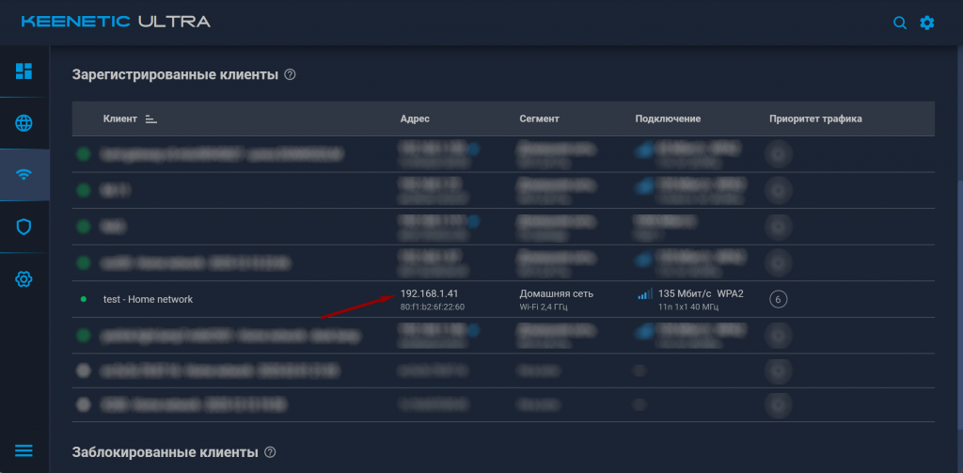The width and height of the screenshot is (963, 473).
Task: Click the Сегмент column header
Action: tap(539, 119)
